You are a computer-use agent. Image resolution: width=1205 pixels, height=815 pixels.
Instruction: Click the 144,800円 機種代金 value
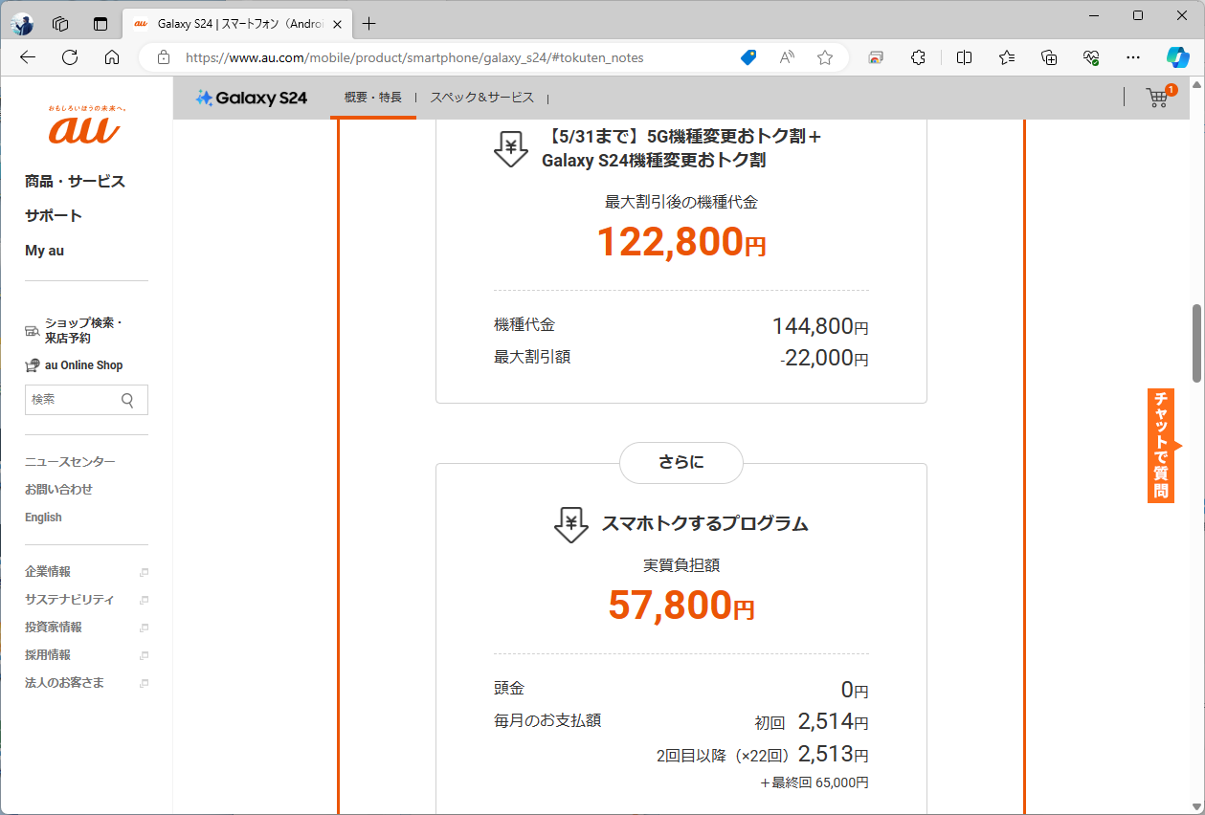tap(820, 326)
